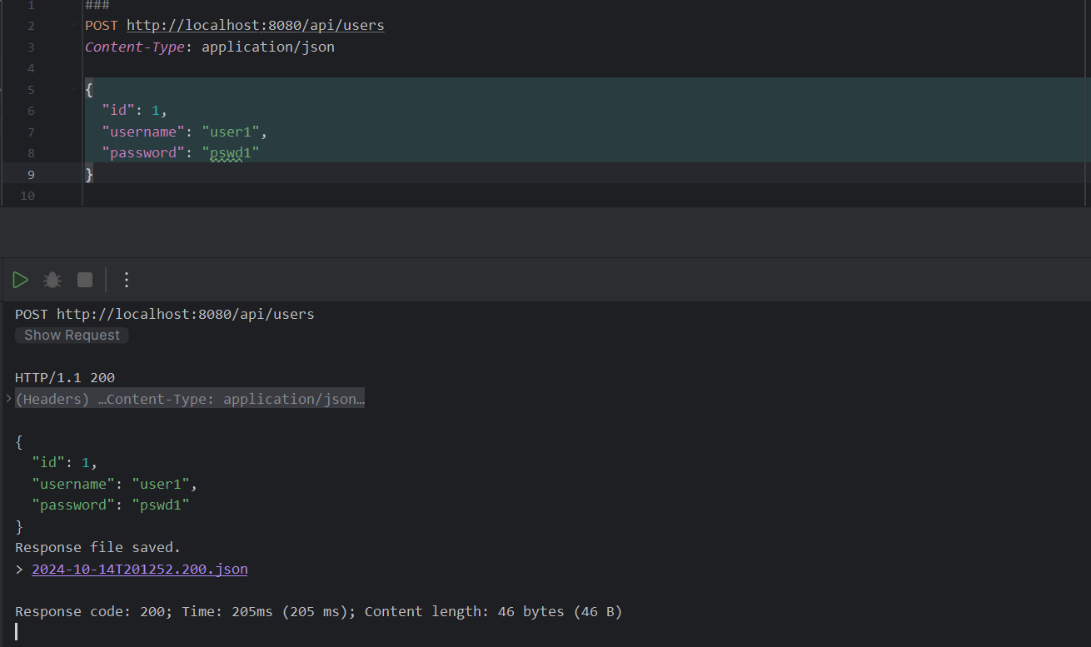Click the ### separator on line 1

coord(97,5)
